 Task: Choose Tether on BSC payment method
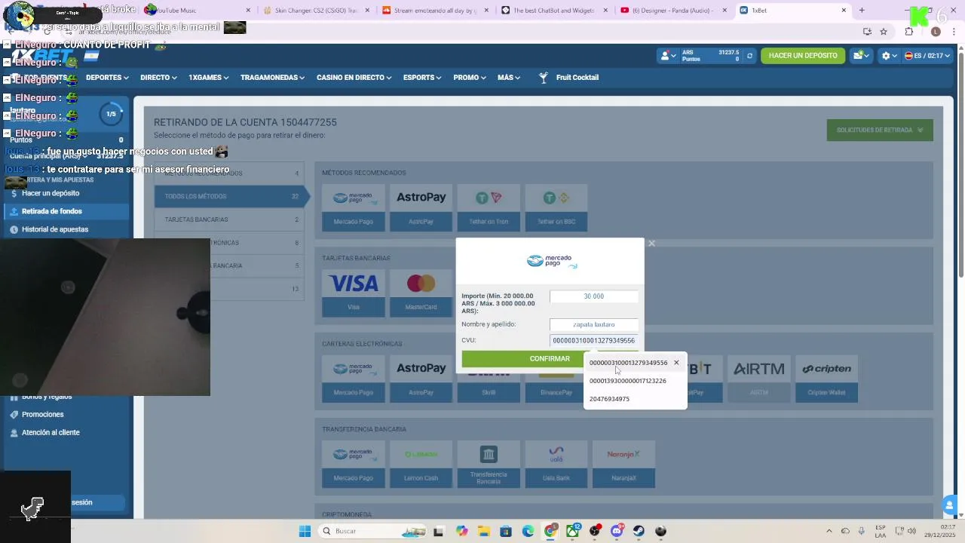(556, 207)
